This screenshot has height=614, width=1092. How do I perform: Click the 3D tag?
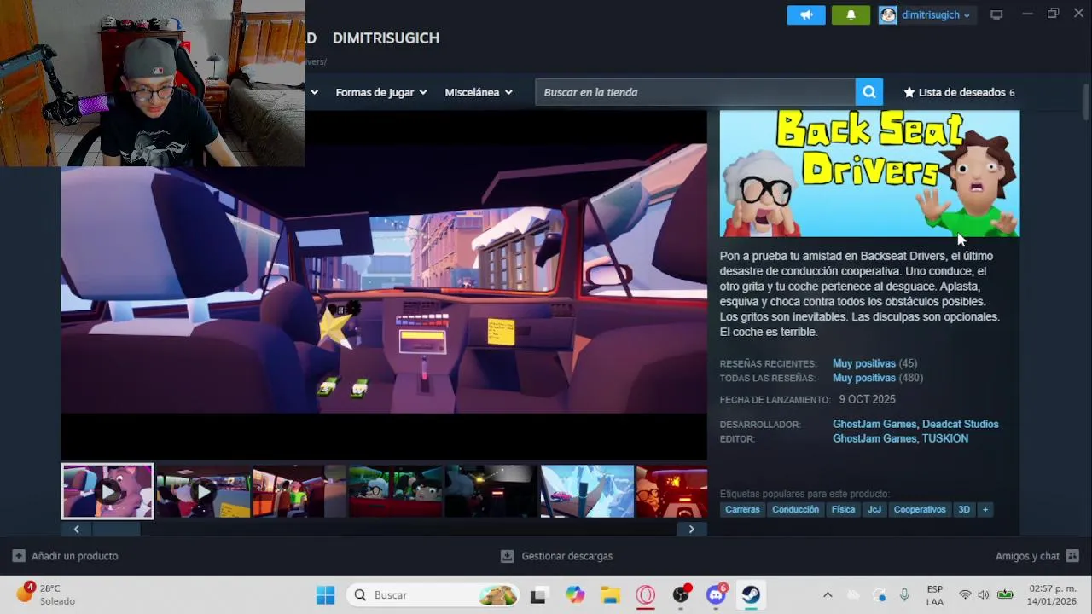point(964,509)
